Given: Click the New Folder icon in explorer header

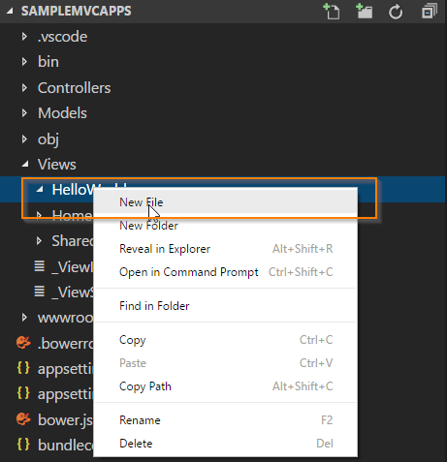Looking at the screenshot, I should [x=364, y=12].
